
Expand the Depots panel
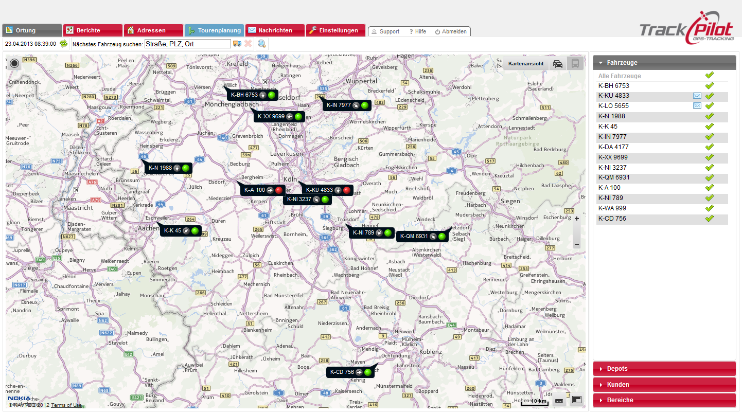click(664, 369)
